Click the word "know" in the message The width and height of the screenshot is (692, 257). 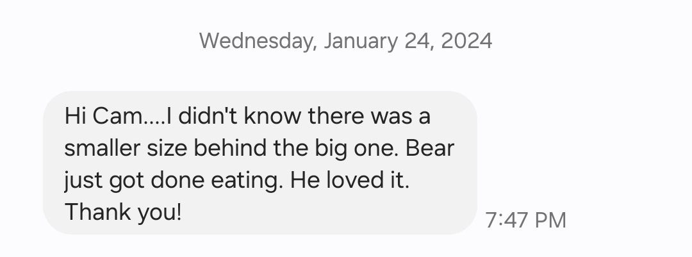pos(272,116)
